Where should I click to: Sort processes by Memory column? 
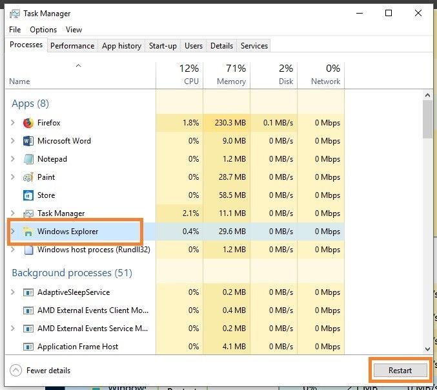pyautogui.click(x=227, y=75)
